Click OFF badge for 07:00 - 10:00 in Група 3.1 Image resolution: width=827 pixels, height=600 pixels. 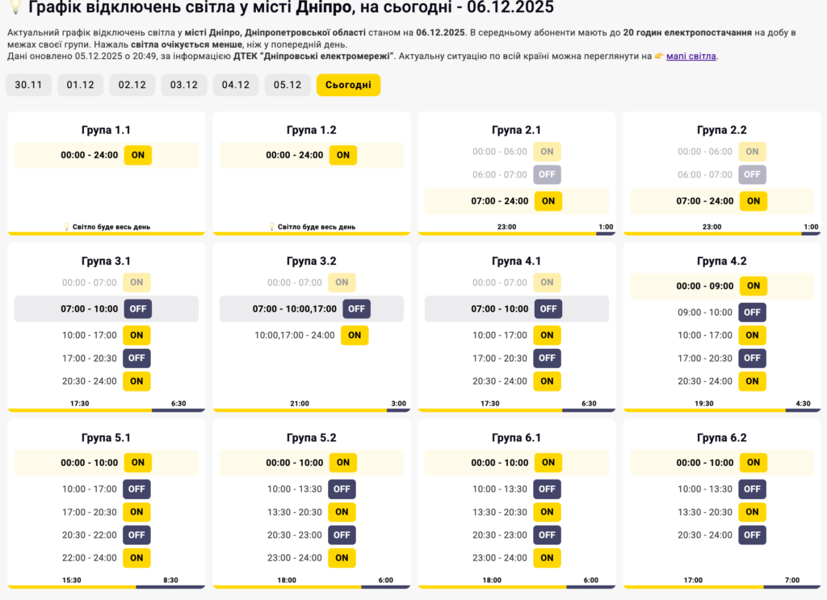click(x=137, y=308)
